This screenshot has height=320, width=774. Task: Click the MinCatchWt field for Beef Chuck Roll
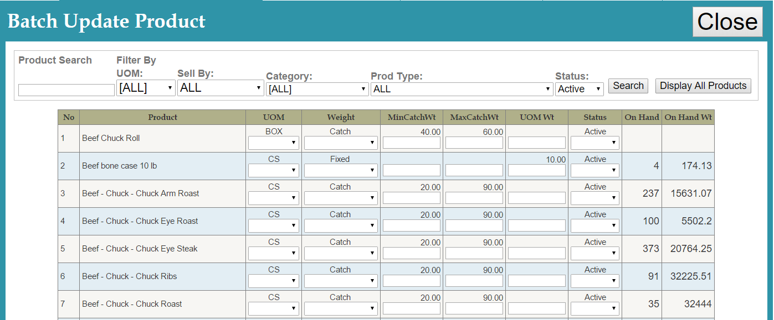(x=412, y=143)
